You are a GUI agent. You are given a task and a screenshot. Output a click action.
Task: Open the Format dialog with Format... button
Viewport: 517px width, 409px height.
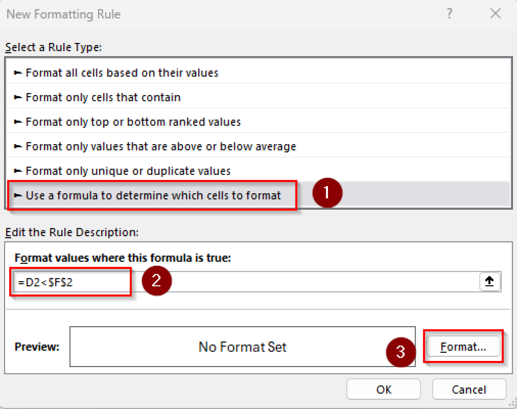pos(463,347)
